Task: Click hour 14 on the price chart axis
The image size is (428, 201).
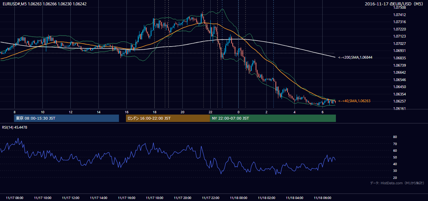Action: [x=98, y=112]
